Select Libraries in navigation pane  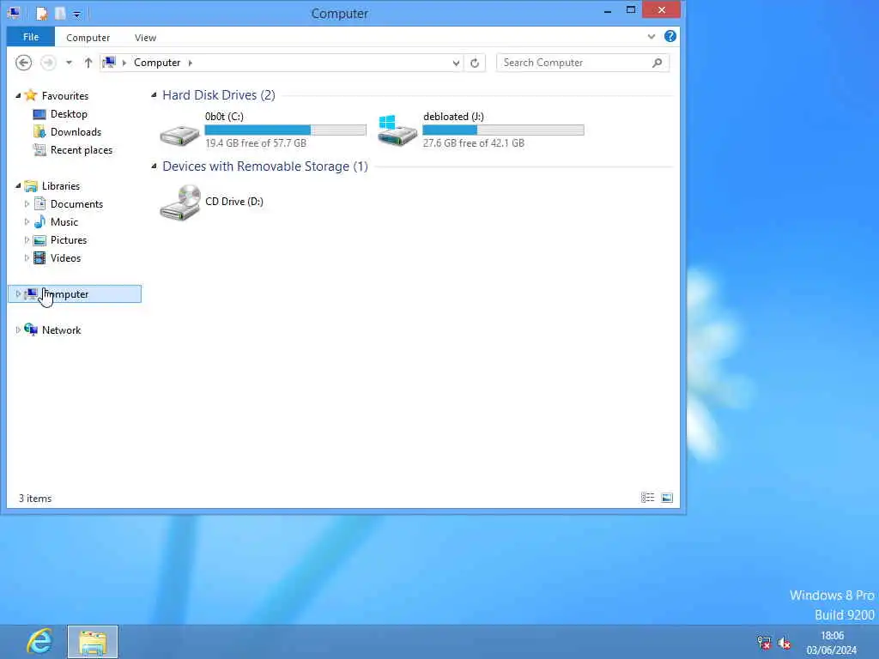coord(61,186)
